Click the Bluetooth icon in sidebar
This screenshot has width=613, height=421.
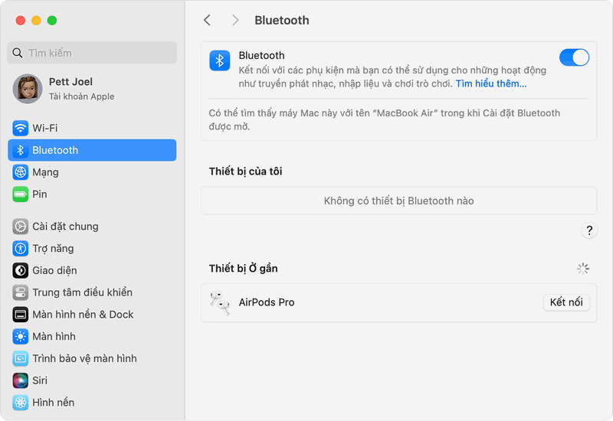pyautogui.click(x=21, y=150)
